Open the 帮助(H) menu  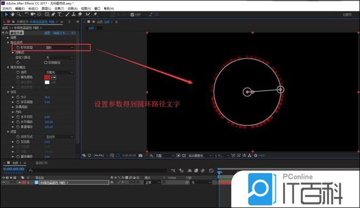[x=109, y=9]
